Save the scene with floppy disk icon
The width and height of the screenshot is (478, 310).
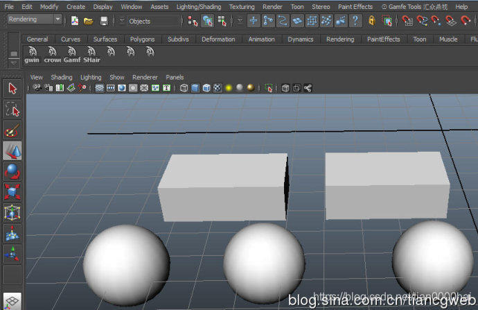point(104,21)
